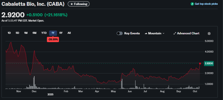Click the Dec x-axis label
The width and height of the screenshot is (223, 100).
(34, 91)
